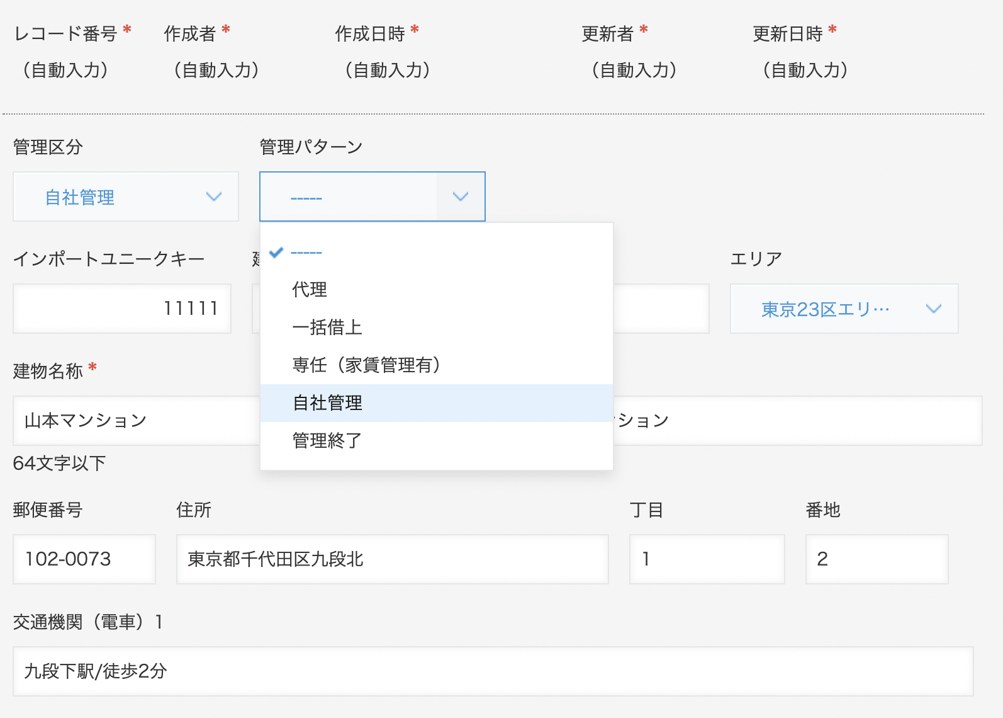Click the chevron arrow in エリア dropdown
Screen dimensions: 1003x718
pyautogui.click(x=934, y=309)
